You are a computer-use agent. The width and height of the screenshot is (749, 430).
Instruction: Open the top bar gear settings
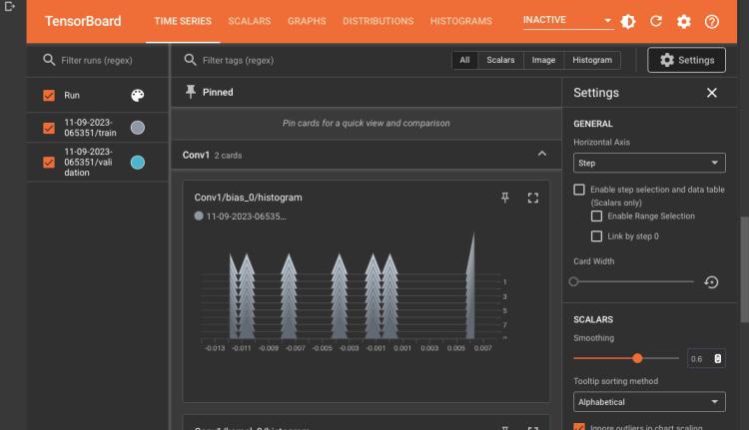[x=683, y=22]
